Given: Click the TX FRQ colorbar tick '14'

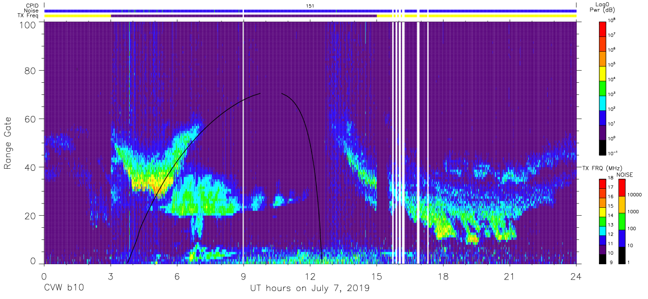Looking at the screenshot, I should (x=612, y=216).
